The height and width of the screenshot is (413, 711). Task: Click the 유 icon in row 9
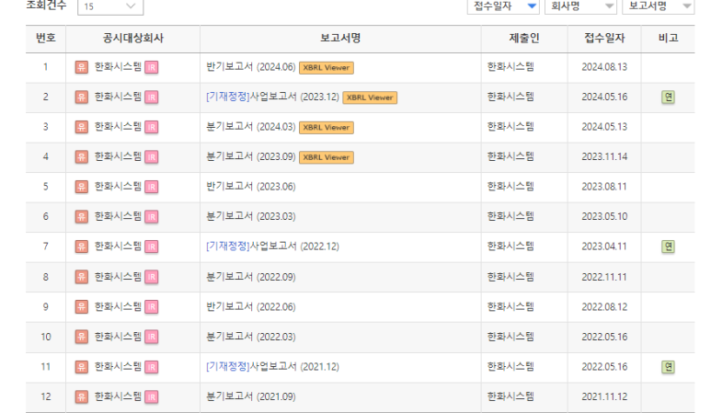[82, 307]
